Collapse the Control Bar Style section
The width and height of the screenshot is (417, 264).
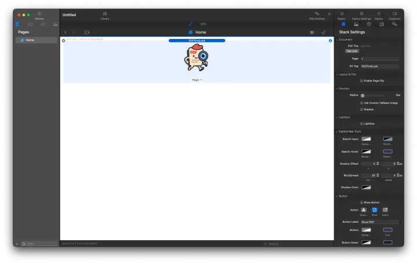click(x=336, y=132)
